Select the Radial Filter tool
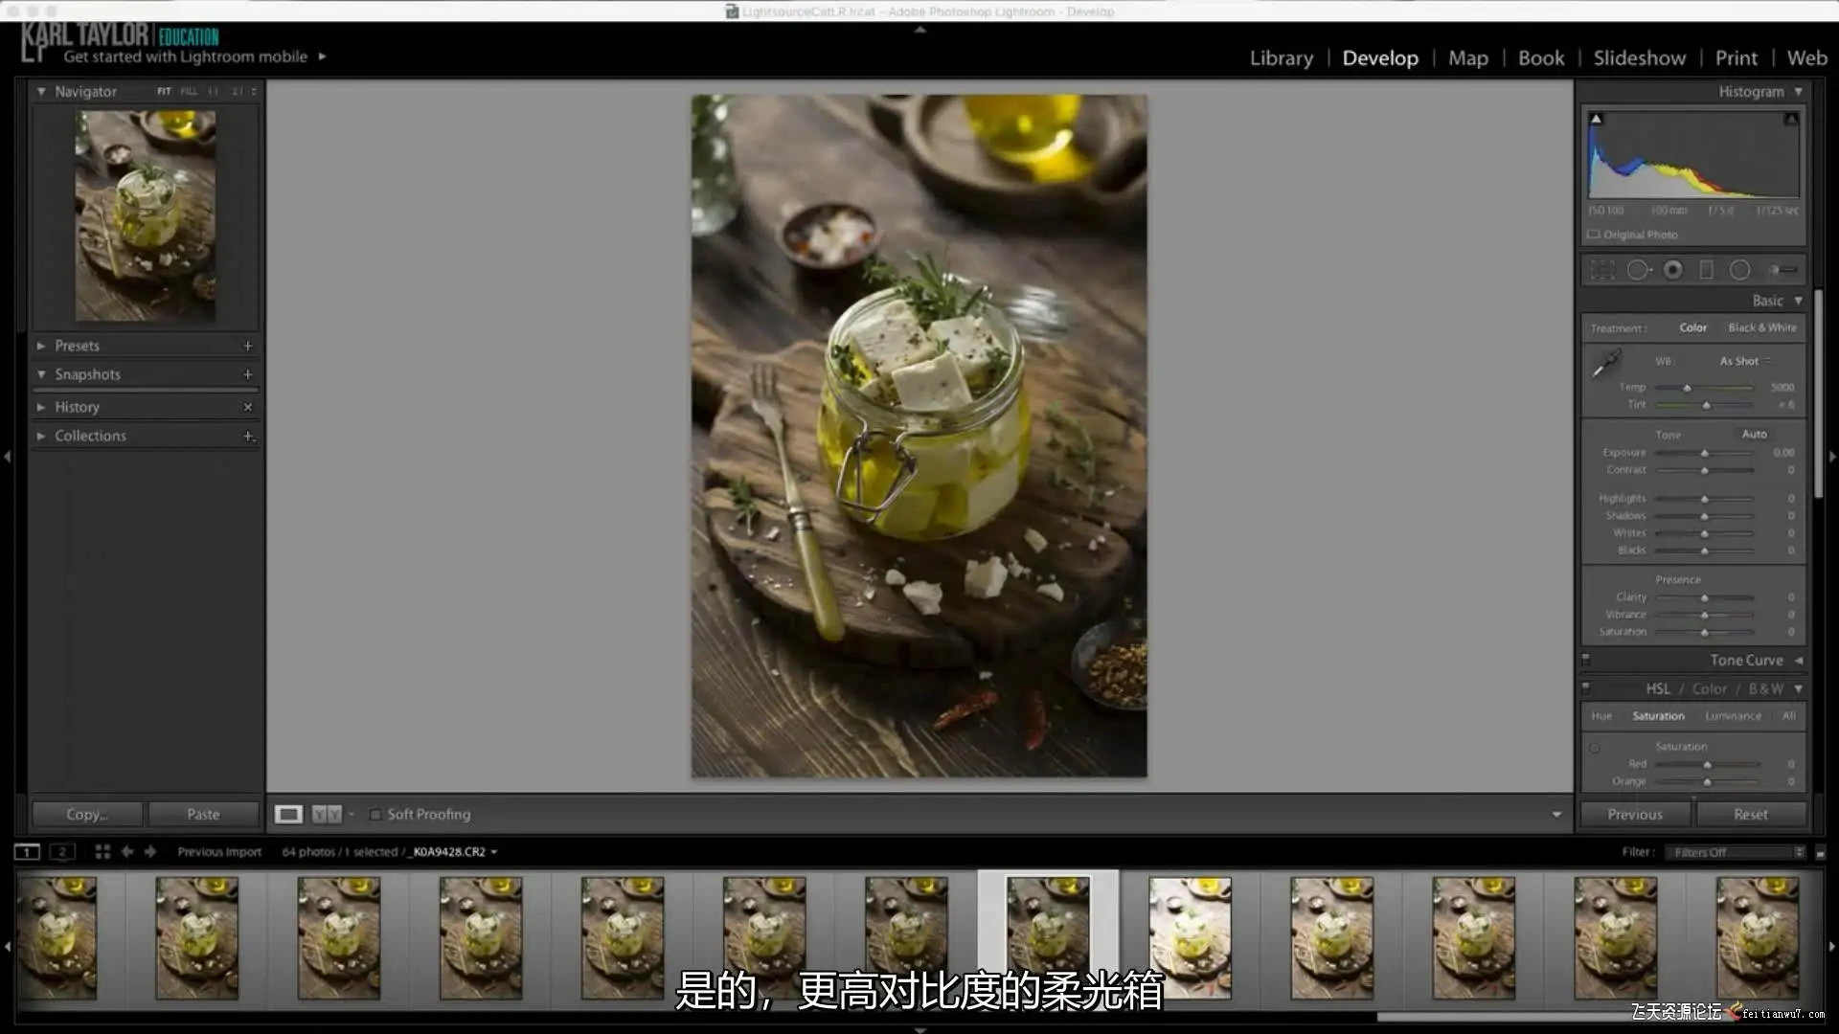This screenshot has height=1034, width=1839. (1739, 270)
